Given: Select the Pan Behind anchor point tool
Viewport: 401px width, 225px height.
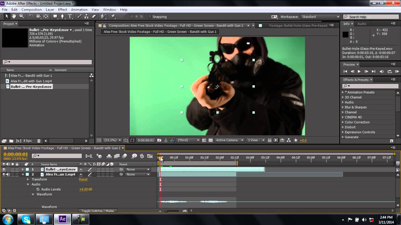Looking at the screenshot, I should (x=46, y=16).
